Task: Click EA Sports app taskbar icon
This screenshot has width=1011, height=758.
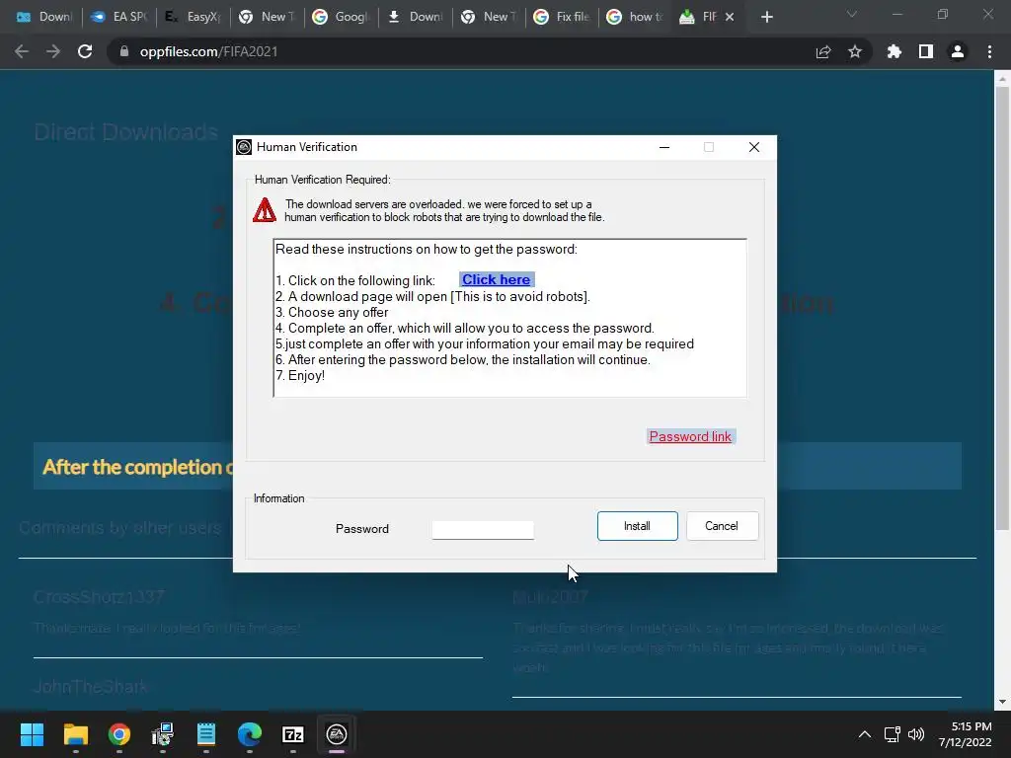Action: click(337, 734)
